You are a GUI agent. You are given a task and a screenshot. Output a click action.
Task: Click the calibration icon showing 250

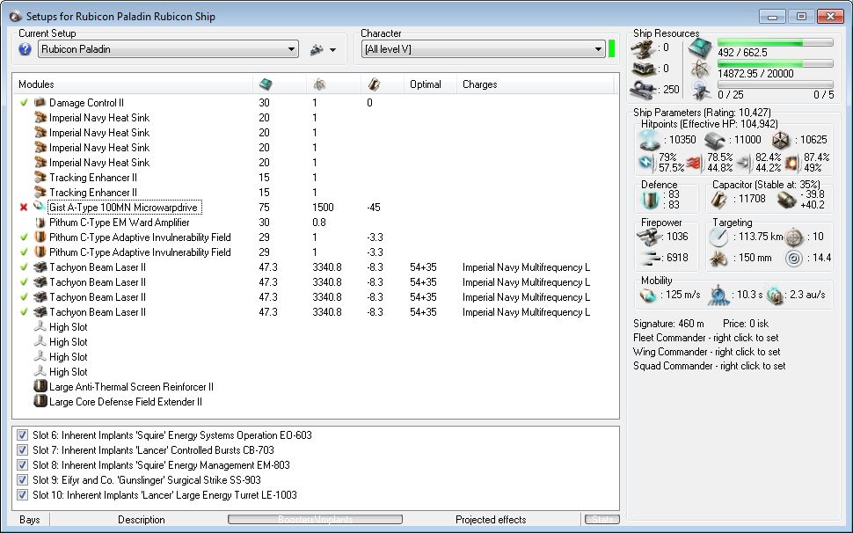point(643,90)
